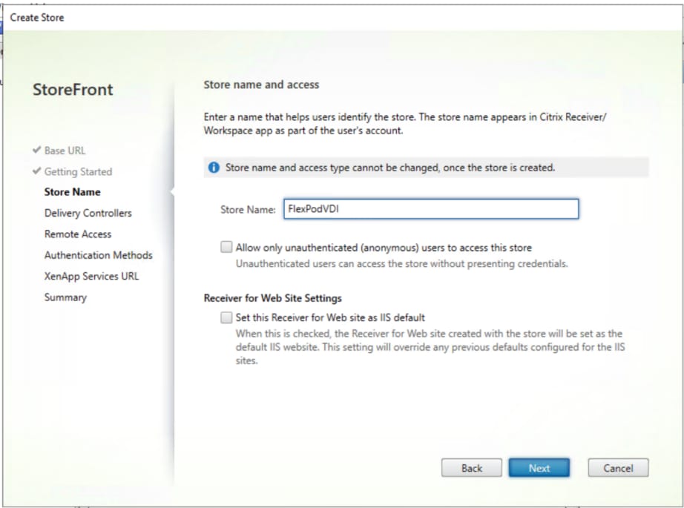The image size is (684, 508).
Task: Click the Store Name field label
Action: tap(248, 210)
